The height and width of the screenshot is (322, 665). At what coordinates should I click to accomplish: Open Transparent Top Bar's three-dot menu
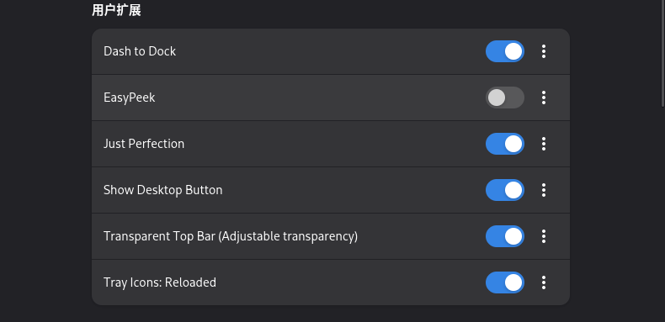point(543,236)
